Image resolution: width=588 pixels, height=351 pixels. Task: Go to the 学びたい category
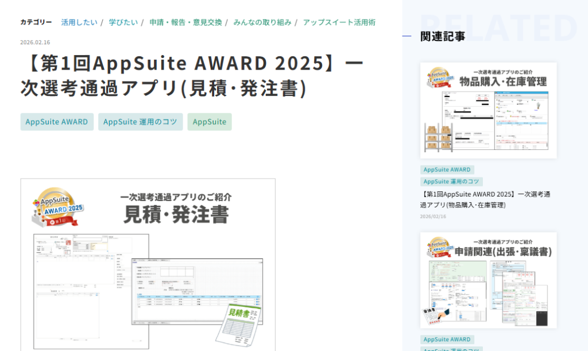[x=123, y=22]
